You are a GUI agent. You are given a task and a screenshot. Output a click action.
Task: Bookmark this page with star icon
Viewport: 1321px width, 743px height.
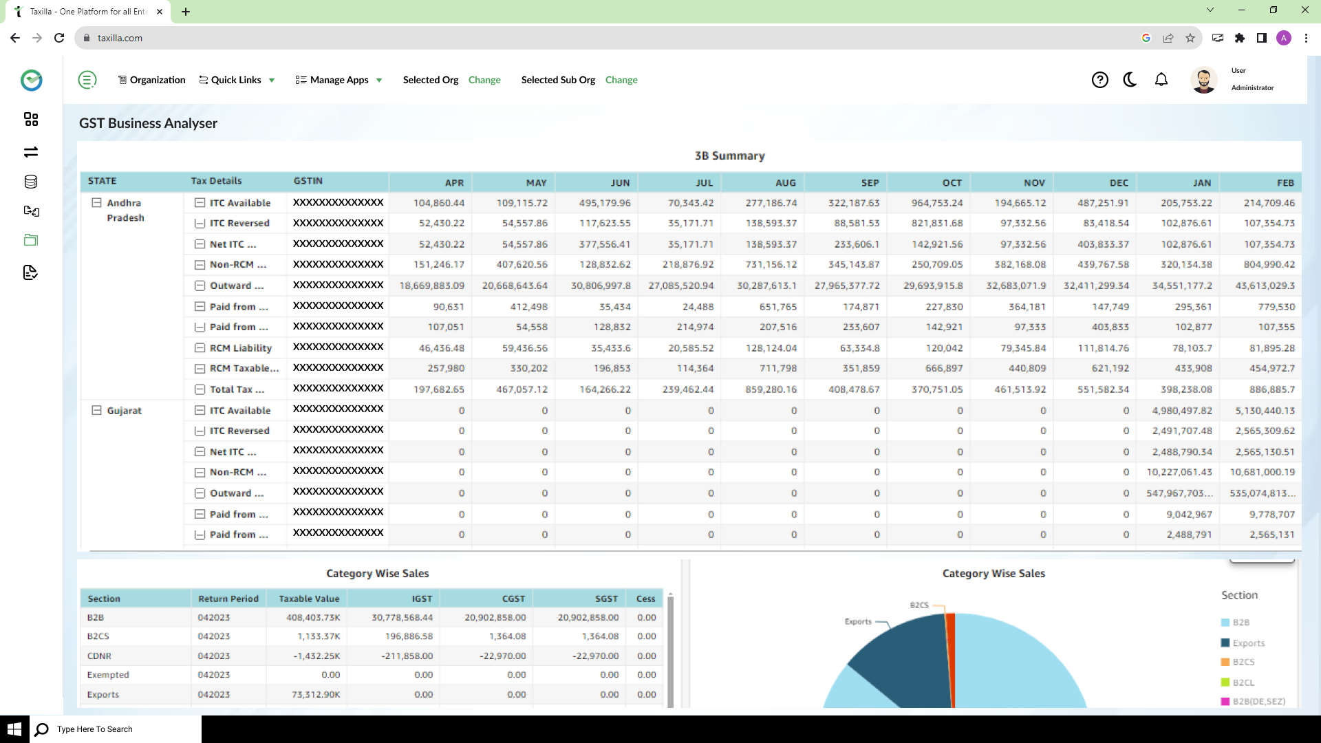click(1190, 39)
